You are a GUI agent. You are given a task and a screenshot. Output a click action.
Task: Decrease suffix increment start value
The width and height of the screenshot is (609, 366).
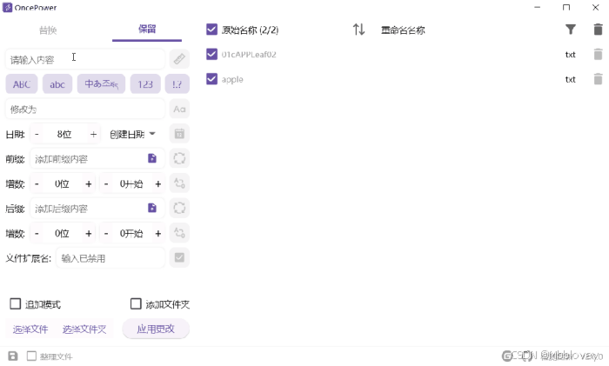coord(106,233)
